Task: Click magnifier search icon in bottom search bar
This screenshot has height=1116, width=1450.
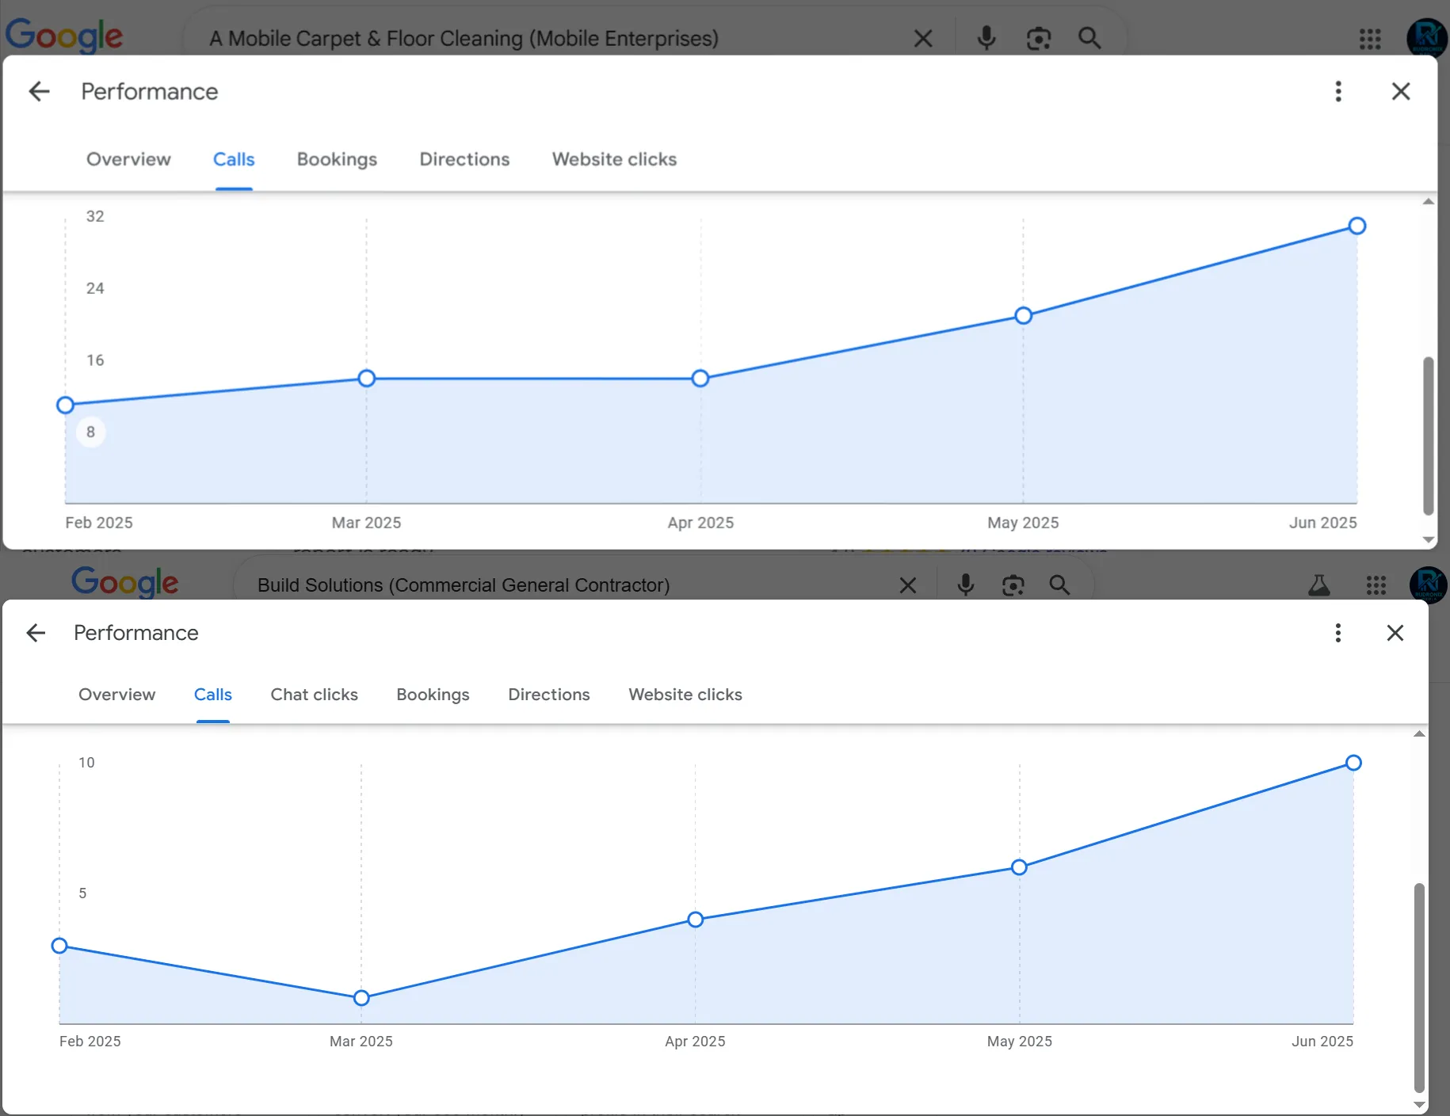Action: pos(1059,585)
